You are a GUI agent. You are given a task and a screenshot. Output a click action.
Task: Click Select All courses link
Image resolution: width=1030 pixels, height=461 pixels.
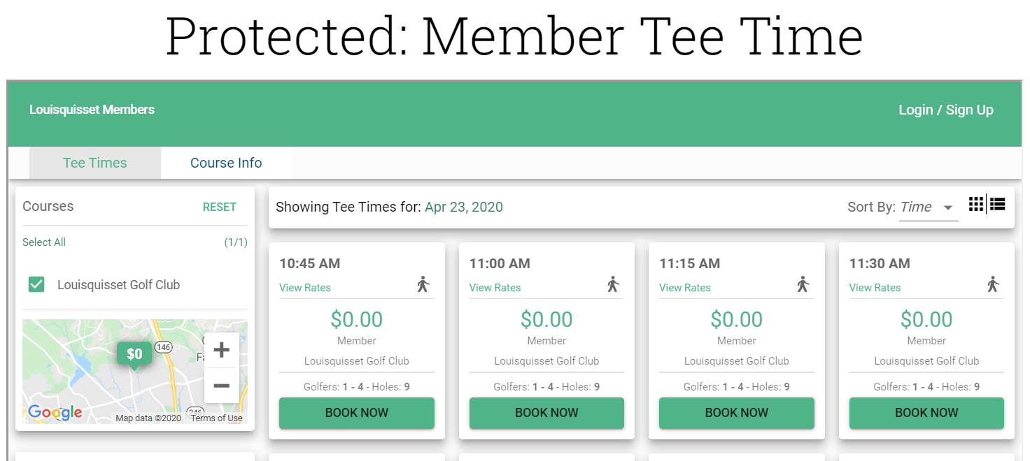click(44, 242)
